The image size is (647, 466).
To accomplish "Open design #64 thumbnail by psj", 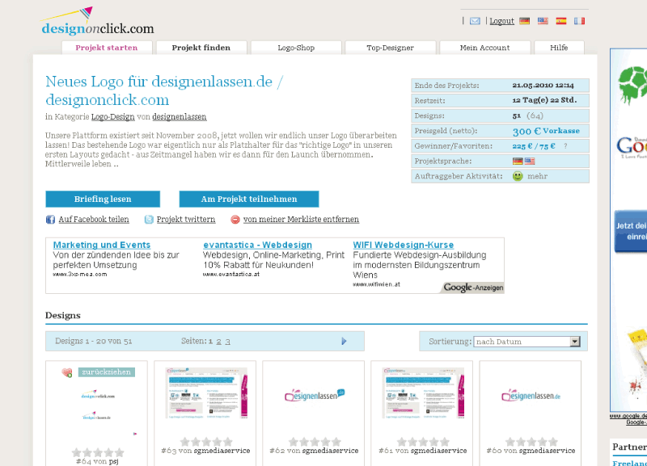I will pyautogui.click(x=98, y=407).
